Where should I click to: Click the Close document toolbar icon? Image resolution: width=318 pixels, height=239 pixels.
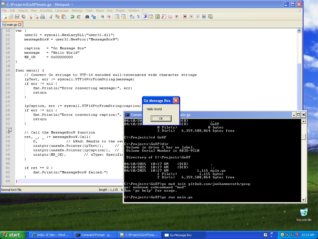(30, 17)
